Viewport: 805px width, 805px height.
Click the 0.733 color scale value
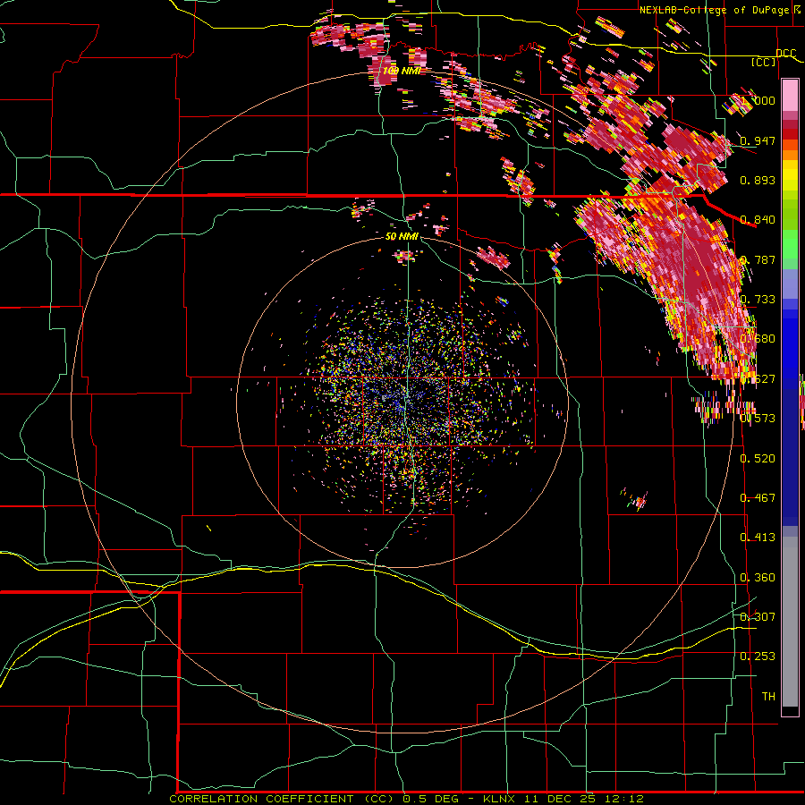coord(758,300)
